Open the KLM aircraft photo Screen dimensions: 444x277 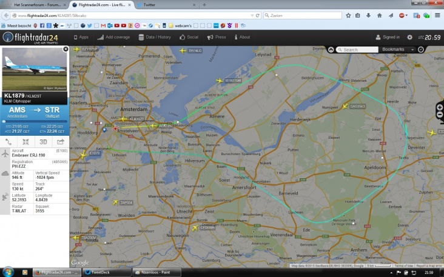click(34, 69)
